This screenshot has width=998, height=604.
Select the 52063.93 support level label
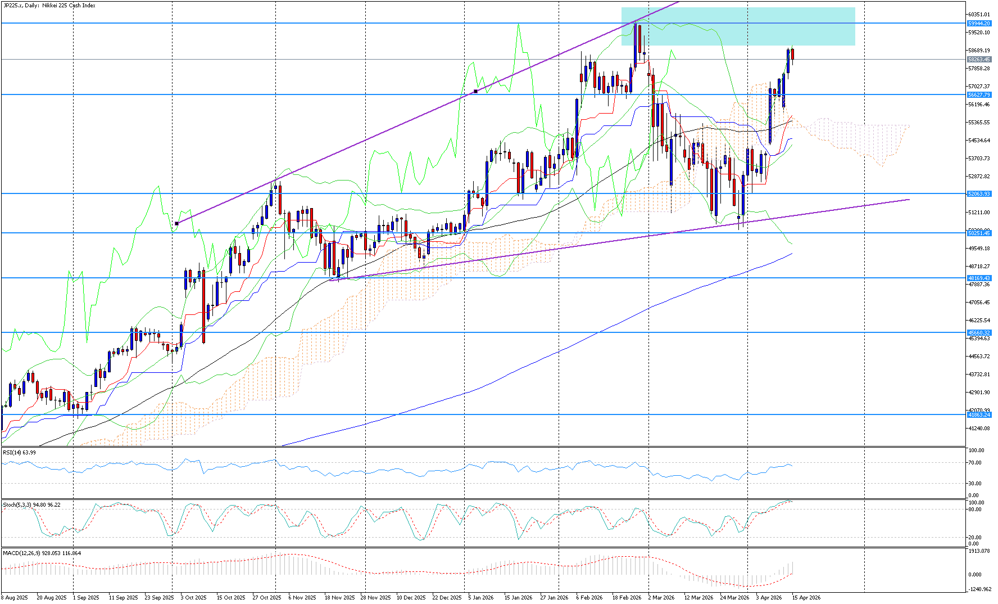979,193
